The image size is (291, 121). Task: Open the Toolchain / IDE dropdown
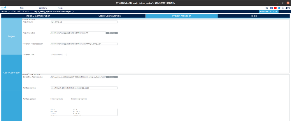[58, 55]
